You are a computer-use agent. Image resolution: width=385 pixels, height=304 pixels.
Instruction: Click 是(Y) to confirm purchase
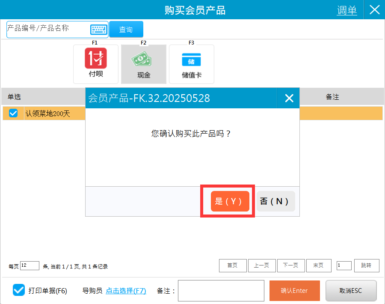click(230, 201)
